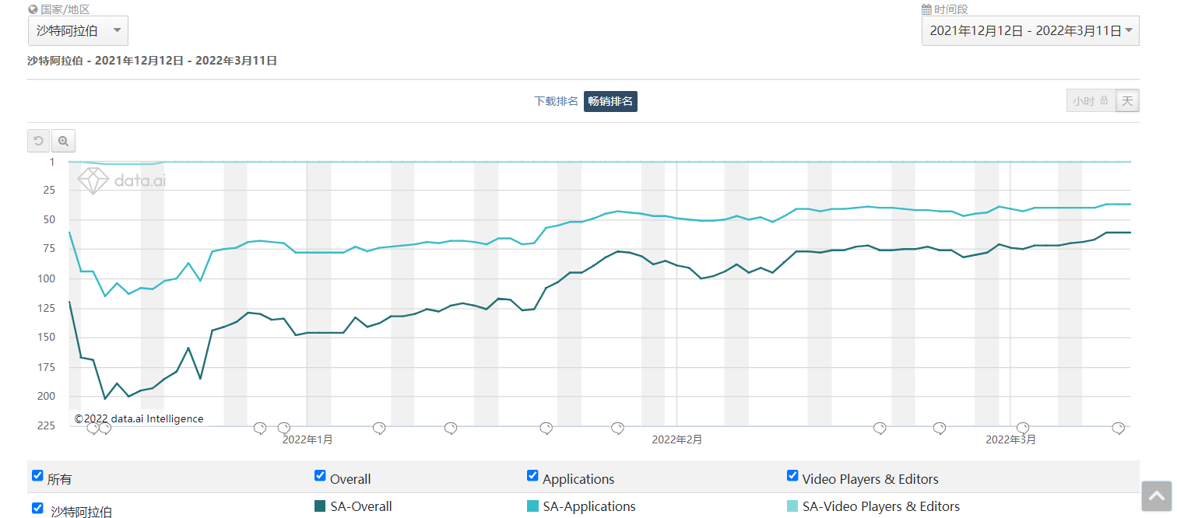This screenshot has width=1177, height=518.
Task: Click the SA-Overall legend color swatch
Action: coord(320,506)
